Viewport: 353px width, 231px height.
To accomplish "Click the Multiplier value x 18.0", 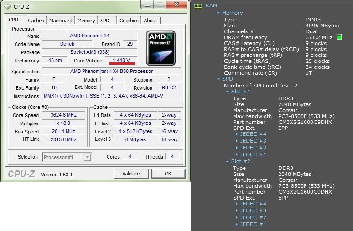I will coord(63,123).
